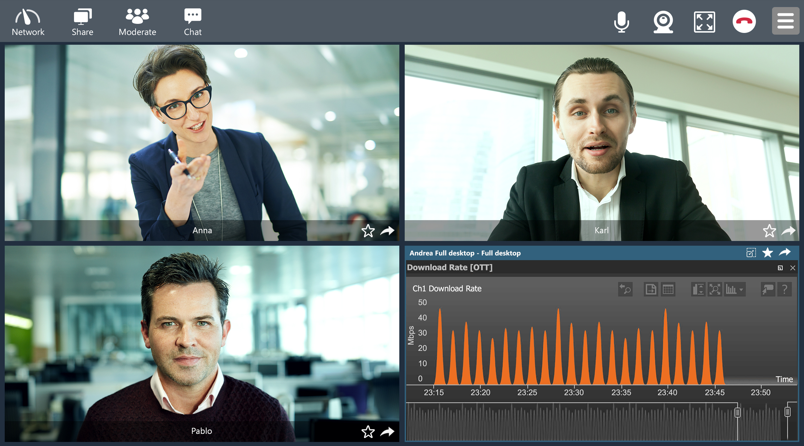Image resolution: width=804 pixels, height=446 pixels.
Task: Click the Share screen button
Action: coord(82,22)
